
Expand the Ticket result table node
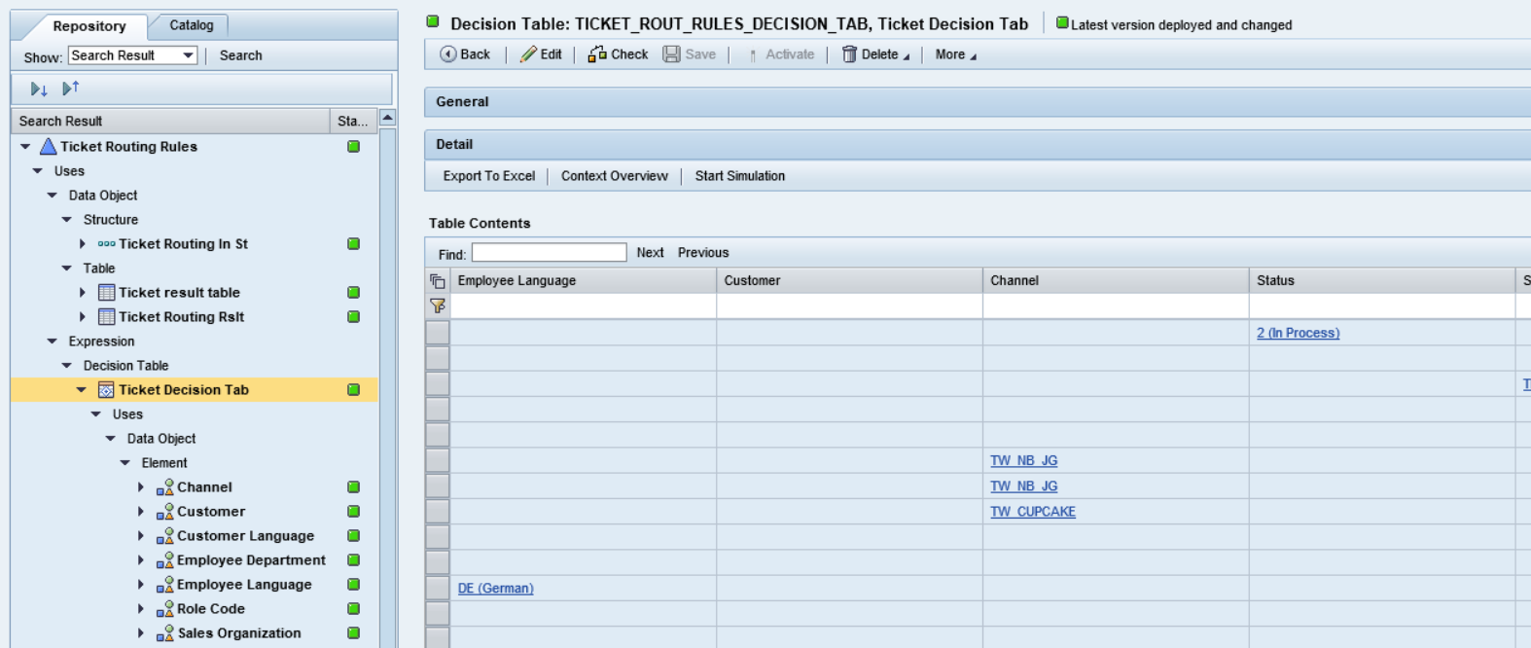(83, 293)
